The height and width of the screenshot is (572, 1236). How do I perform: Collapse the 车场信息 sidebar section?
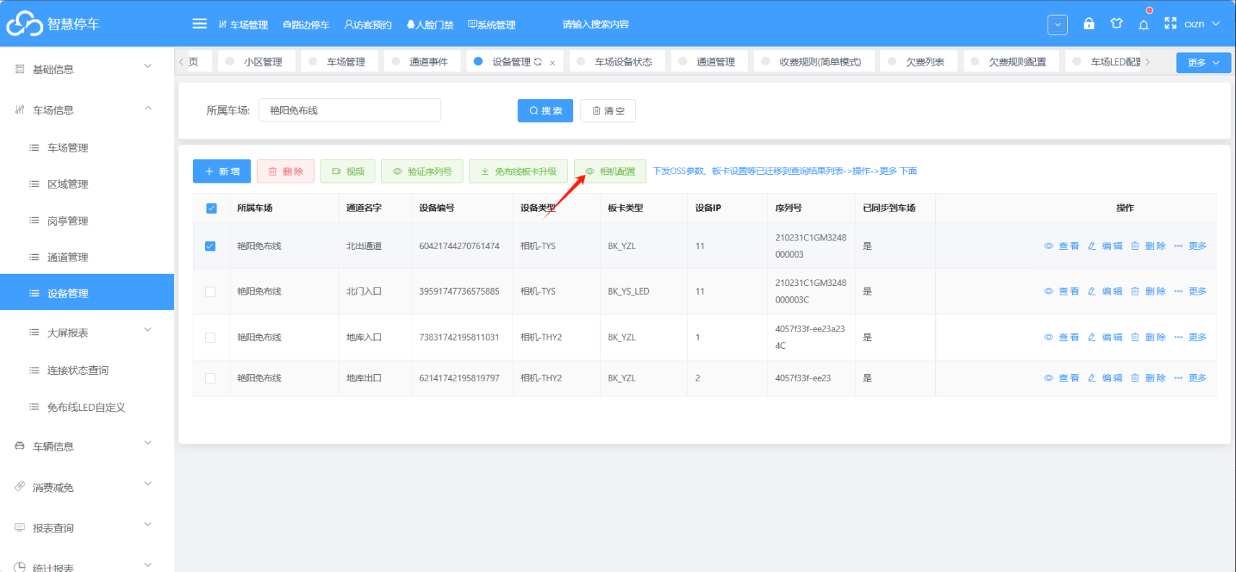87,110
